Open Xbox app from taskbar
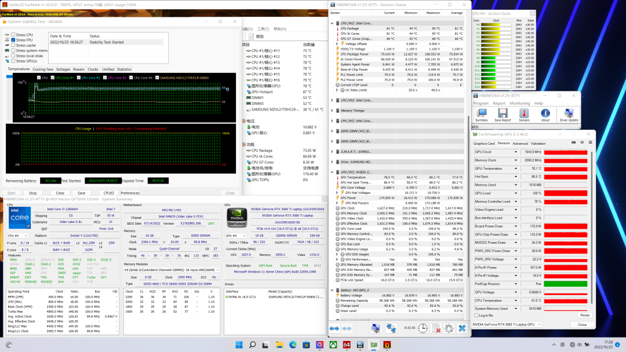Screen dimensions: 626x352 coord(333,345)
